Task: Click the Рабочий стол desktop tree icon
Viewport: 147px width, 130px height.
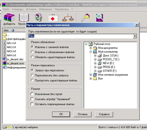Action: [x=91, y=44]
